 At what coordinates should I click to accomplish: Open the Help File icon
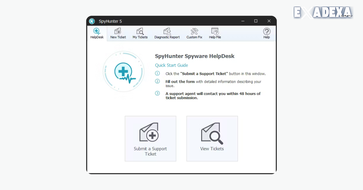[215, 31]
